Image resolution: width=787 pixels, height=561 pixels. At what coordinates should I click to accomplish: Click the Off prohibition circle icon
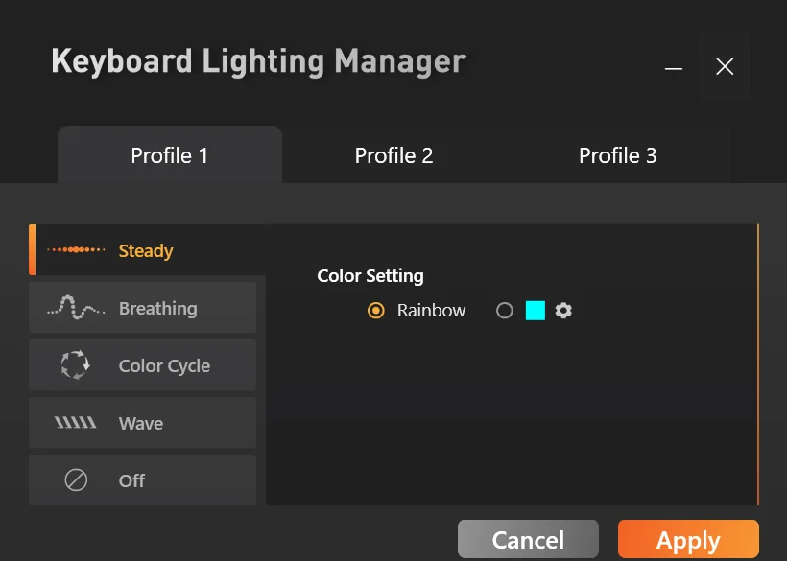(76, 479)
